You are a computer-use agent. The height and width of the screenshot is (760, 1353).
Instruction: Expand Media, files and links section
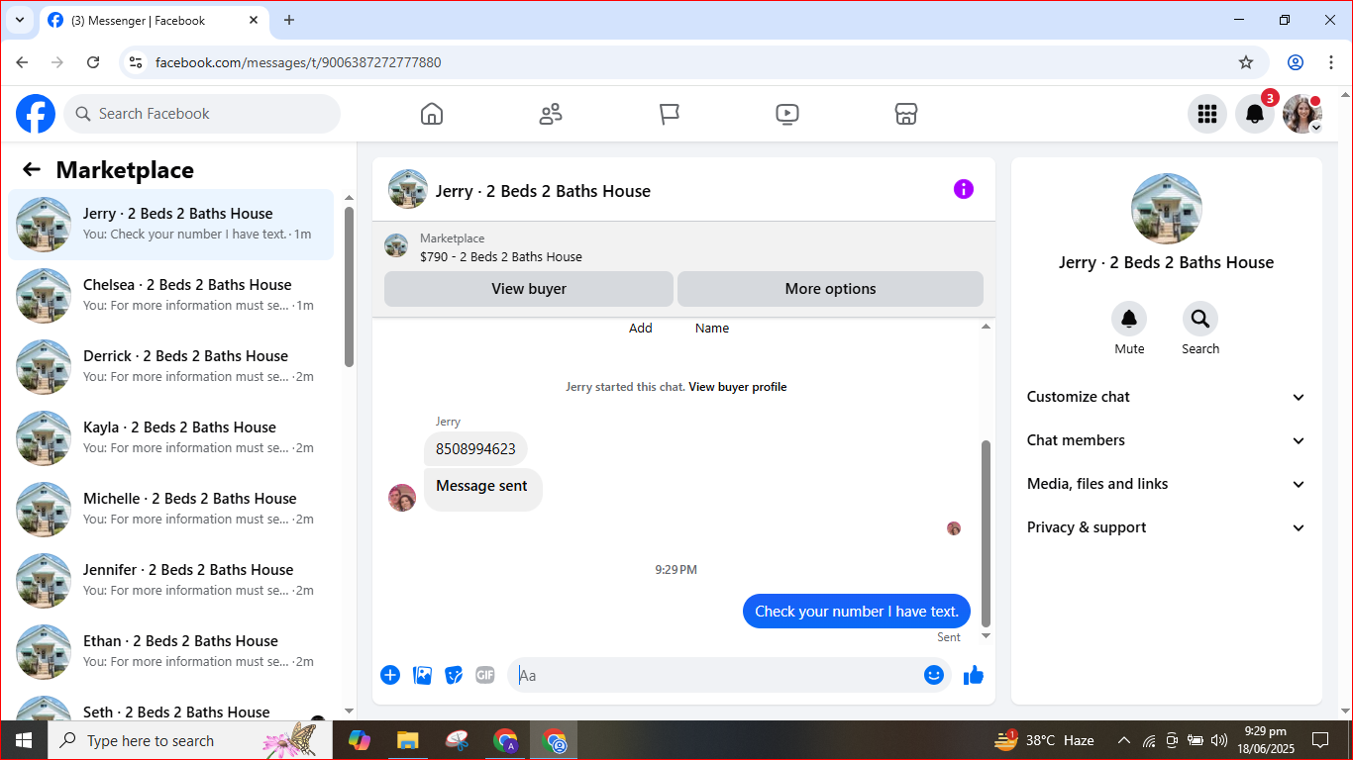pos(1167,484)
